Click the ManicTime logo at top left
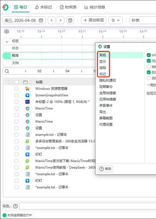Screen dimensions: 156x219 6,7
